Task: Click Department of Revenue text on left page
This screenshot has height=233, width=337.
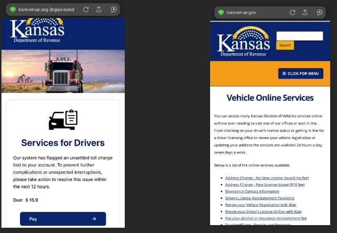Action: click(37, 40)
